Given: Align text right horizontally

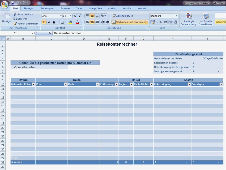Looking at the screenshot, I should 97,22.
